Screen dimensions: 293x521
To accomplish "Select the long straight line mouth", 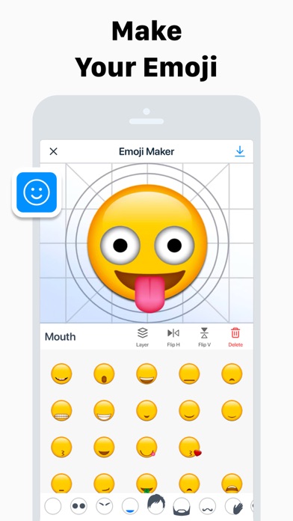I will 189,374.
